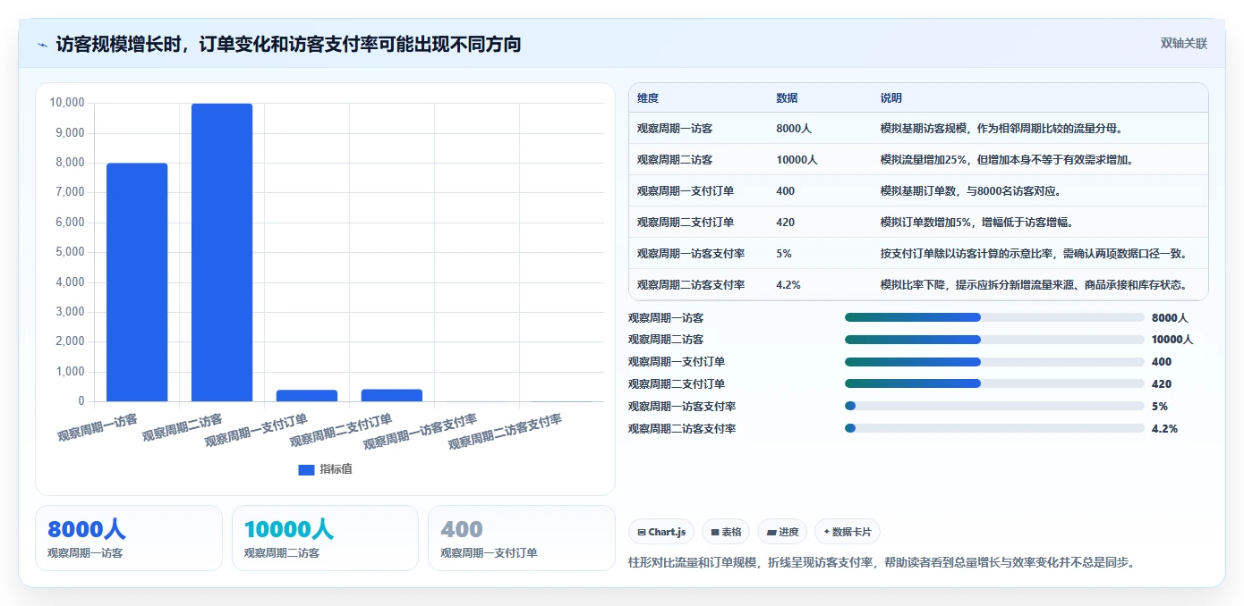Click the Chart.js tag chip

[x=661, y=532]
